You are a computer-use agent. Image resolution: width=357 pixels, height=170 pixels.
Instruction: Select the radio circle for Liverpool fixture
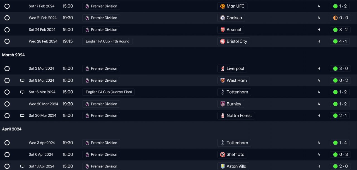tap(7, 69)
